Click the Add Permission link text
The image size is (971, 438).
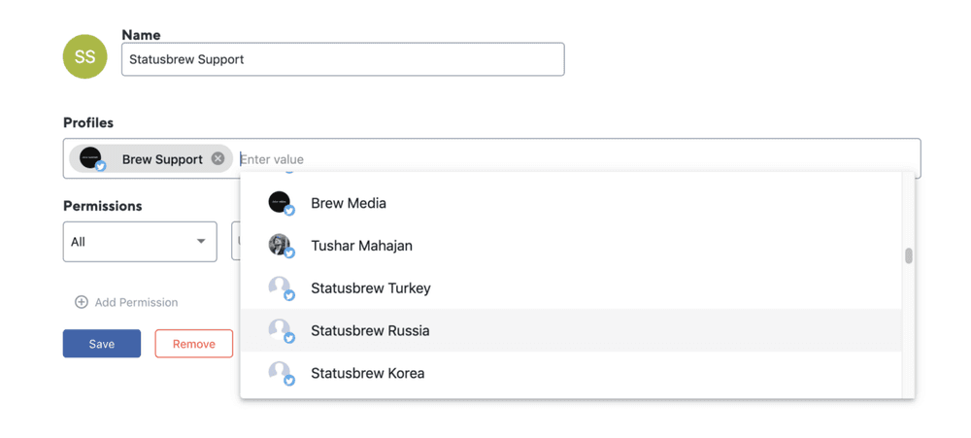[x=136, y=302]
